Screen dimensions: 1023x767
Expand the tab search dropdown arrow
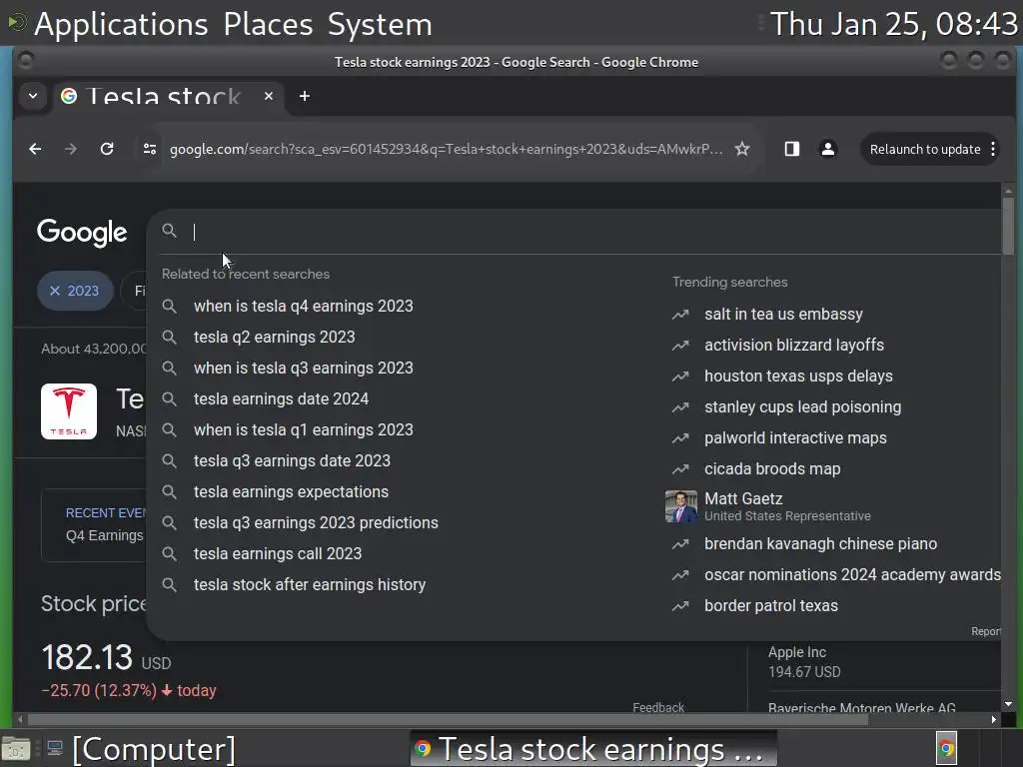pyautogui.click(x=33, y=97)
